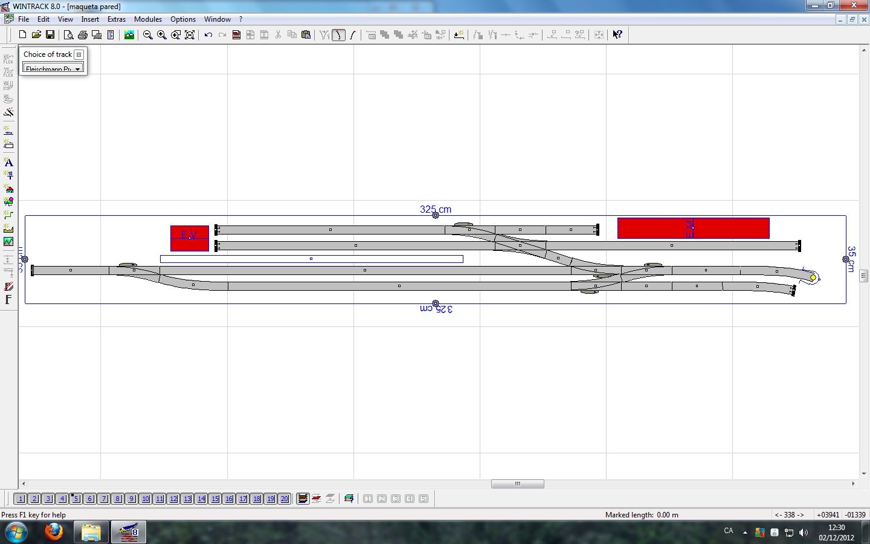The height and width of the screenshot is (544, 870).
Task: Toggle layer 13 button
Action: [x=187, y=499]
